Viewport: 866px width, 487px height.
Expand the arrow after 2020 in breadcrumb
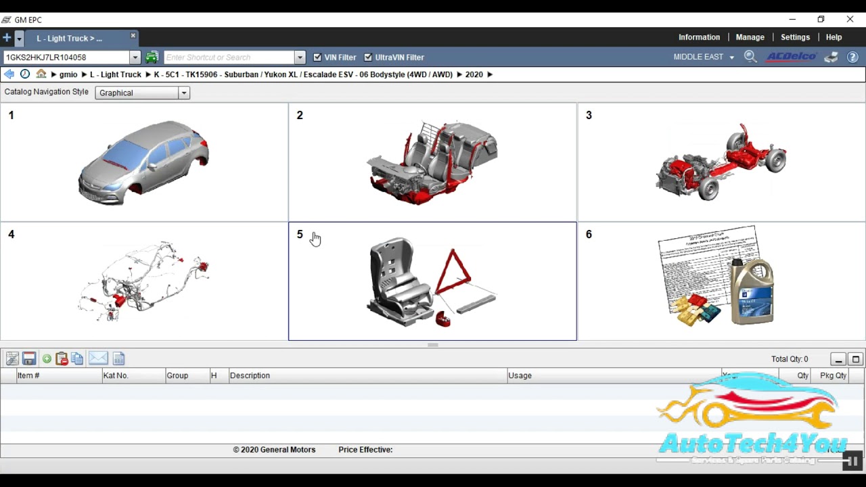tap(490, 74)
